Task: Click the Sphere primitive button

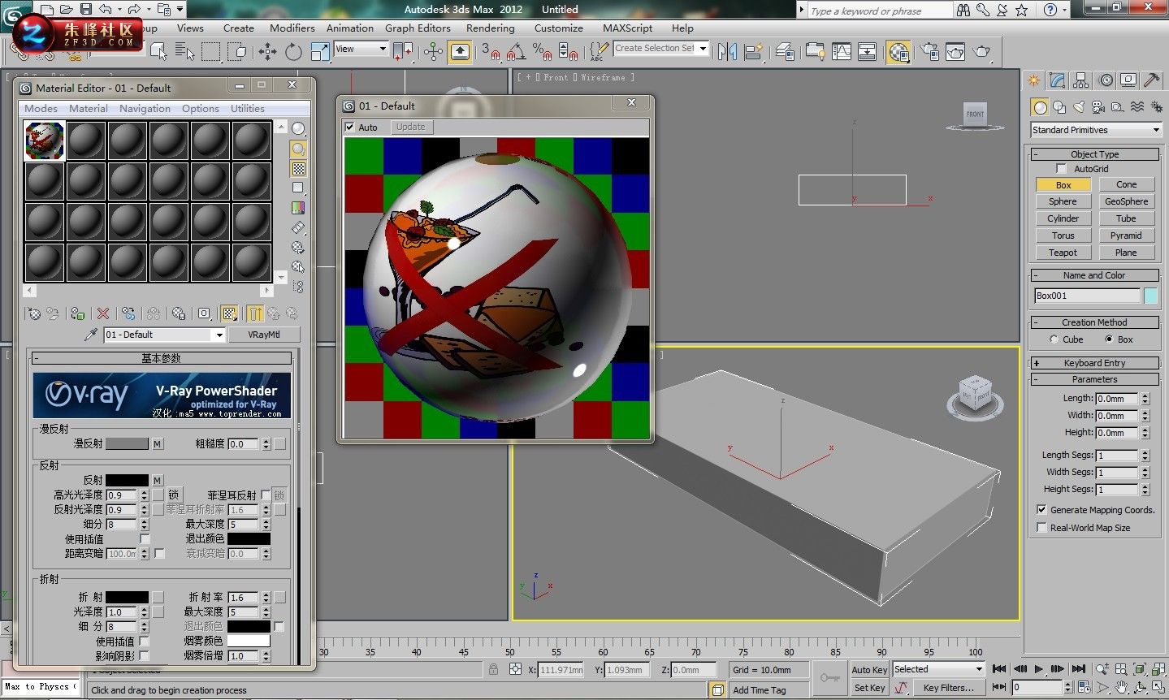Action: click(1063, 201)
